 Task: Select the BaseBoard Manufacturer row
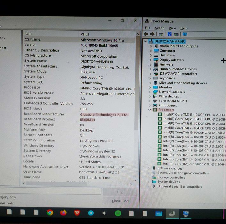[79, 114]
